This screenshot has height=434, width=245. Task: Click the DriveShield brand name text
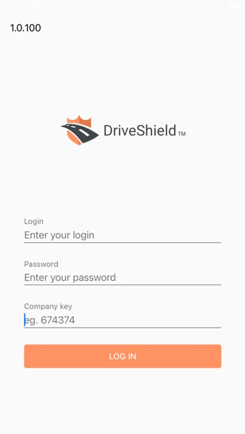coord(140,130)
